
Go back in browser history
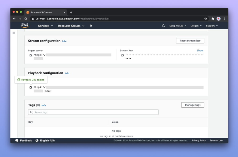coord(14,19)
